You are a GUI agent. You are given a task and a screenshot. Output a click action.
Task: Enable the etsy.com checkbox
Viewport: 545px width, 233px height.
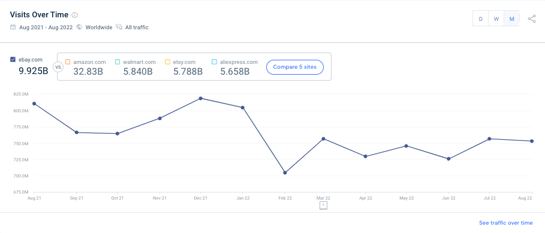click(167, 62)
